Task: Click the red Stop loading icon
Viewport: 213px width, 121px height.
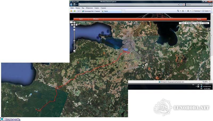Action: (184, 5)
